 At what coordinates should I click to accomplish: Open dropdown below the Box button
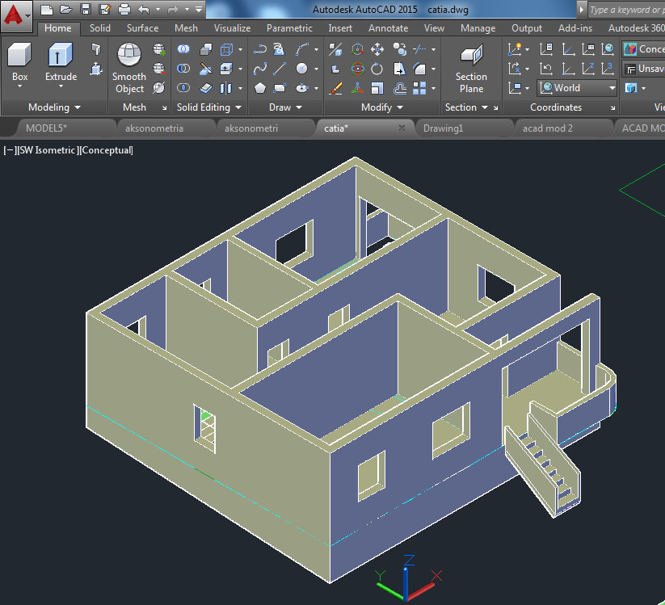(19, 86)
